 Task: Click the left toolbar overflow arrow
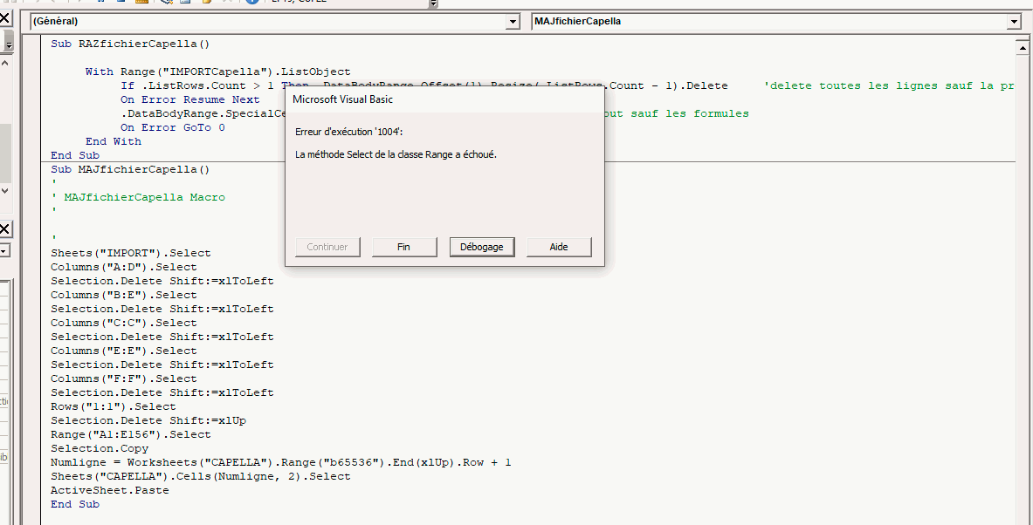7,44
